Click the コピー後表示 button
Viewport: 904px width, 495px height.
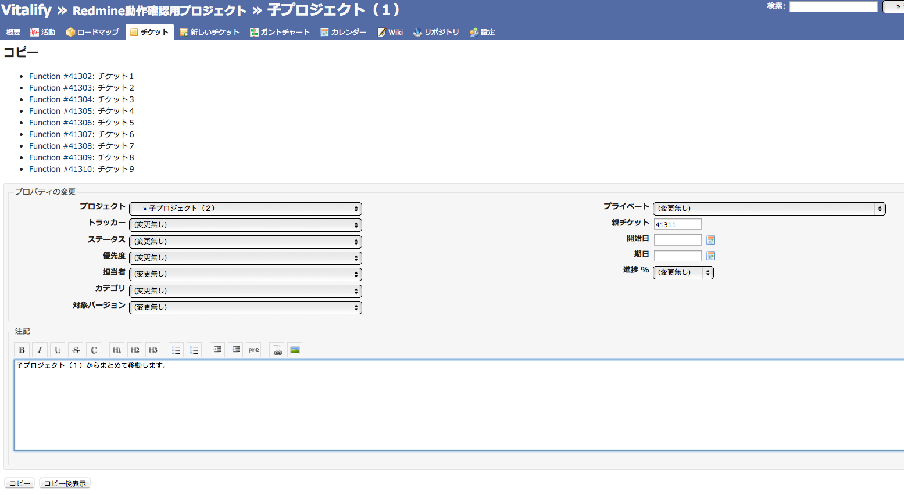coord(65,483)
